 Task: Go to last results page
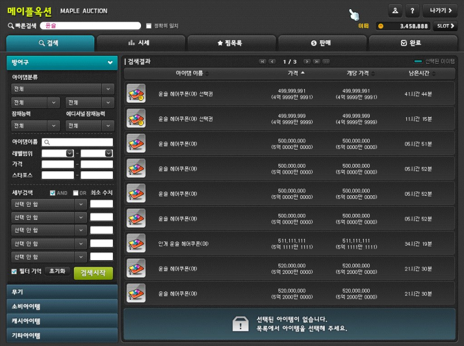(x=316, y=61)
